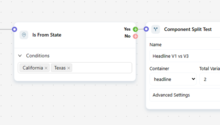
Task: Remove the Texas condition tag
Action: tap(68, 68)
